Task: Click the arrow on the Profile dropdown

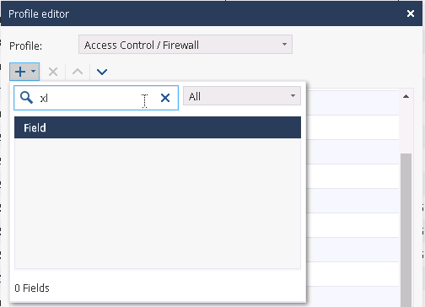Action: tap(284, 45)
